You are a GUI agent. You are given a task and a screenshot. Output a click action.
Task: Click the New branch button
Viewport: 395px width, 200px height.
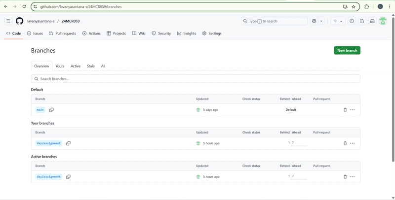(347, 50)
